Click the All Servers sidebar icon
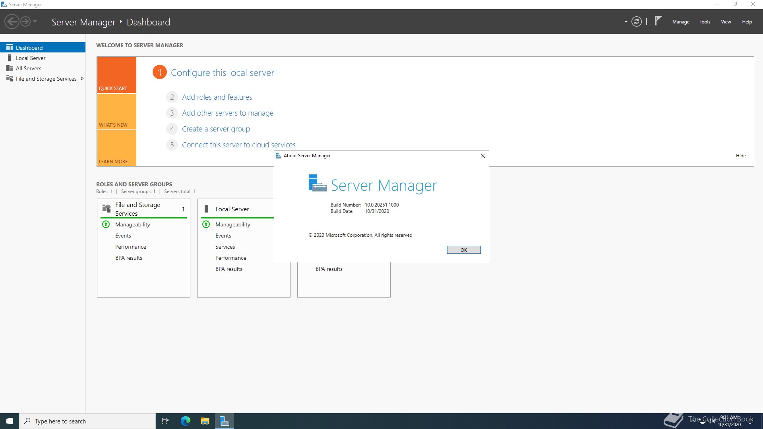Screen dimensions: 763x429 10,68
